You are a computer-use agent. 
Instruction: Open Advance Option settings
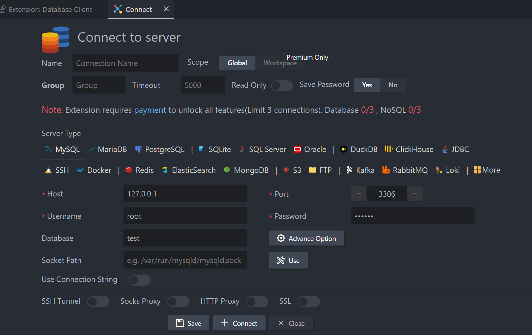pyautogui.click(x=306, y=238)
